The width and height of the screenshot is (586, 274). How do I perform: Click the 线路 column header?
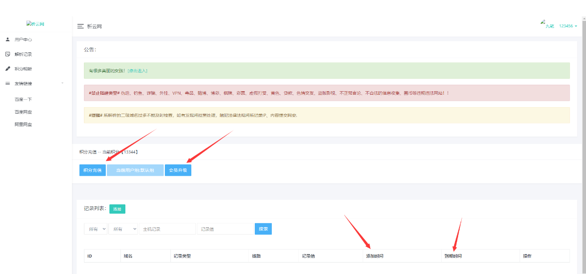pos(274,256)
